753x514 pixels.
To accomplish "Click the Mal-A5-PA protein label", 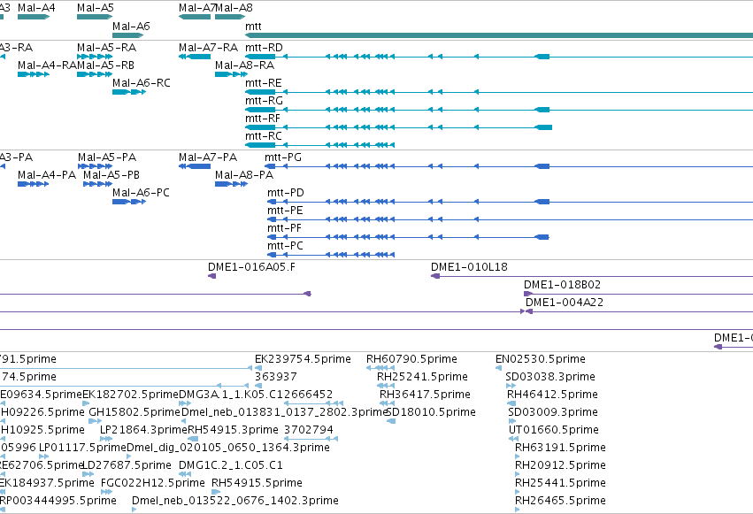I will point(107,157).
